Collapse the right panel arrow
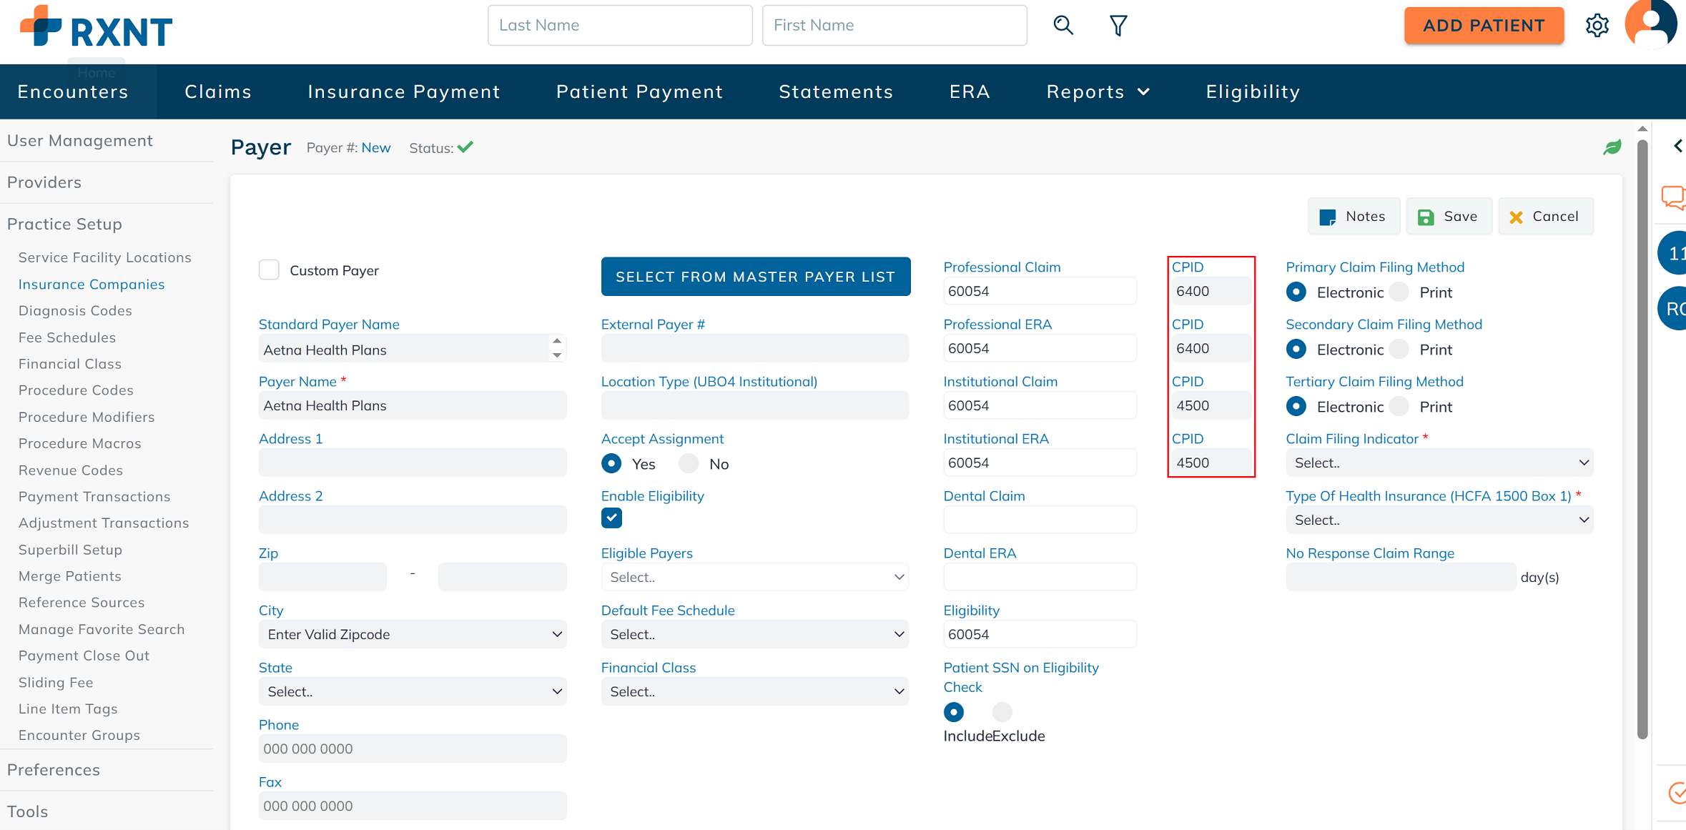The height and width of the screenshot is (830, 1686). click(1677, 146)
